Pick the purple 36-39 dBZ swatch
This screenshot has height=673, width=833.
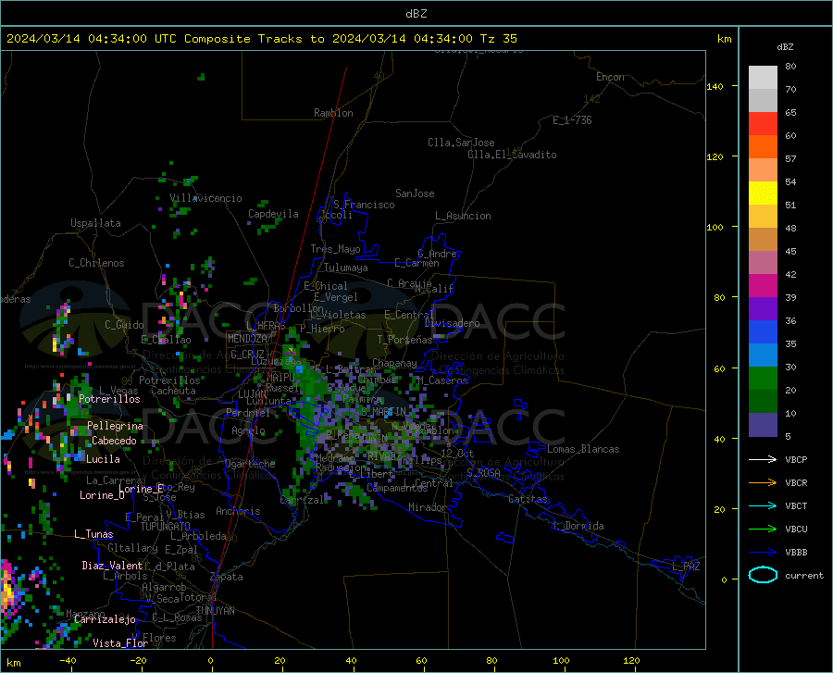[763, 309]
